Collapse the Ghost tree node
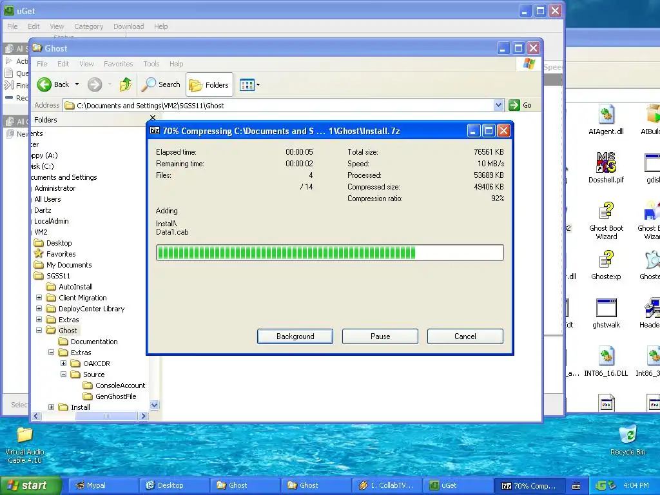Viewport: 660px width, 495px height. pos(39,331)
